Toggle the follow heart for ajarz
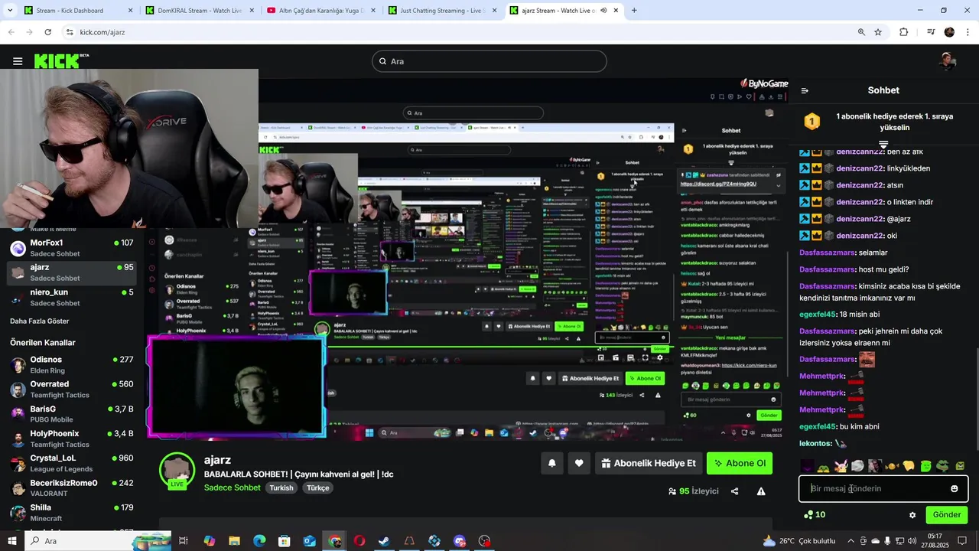 point(579,463)
